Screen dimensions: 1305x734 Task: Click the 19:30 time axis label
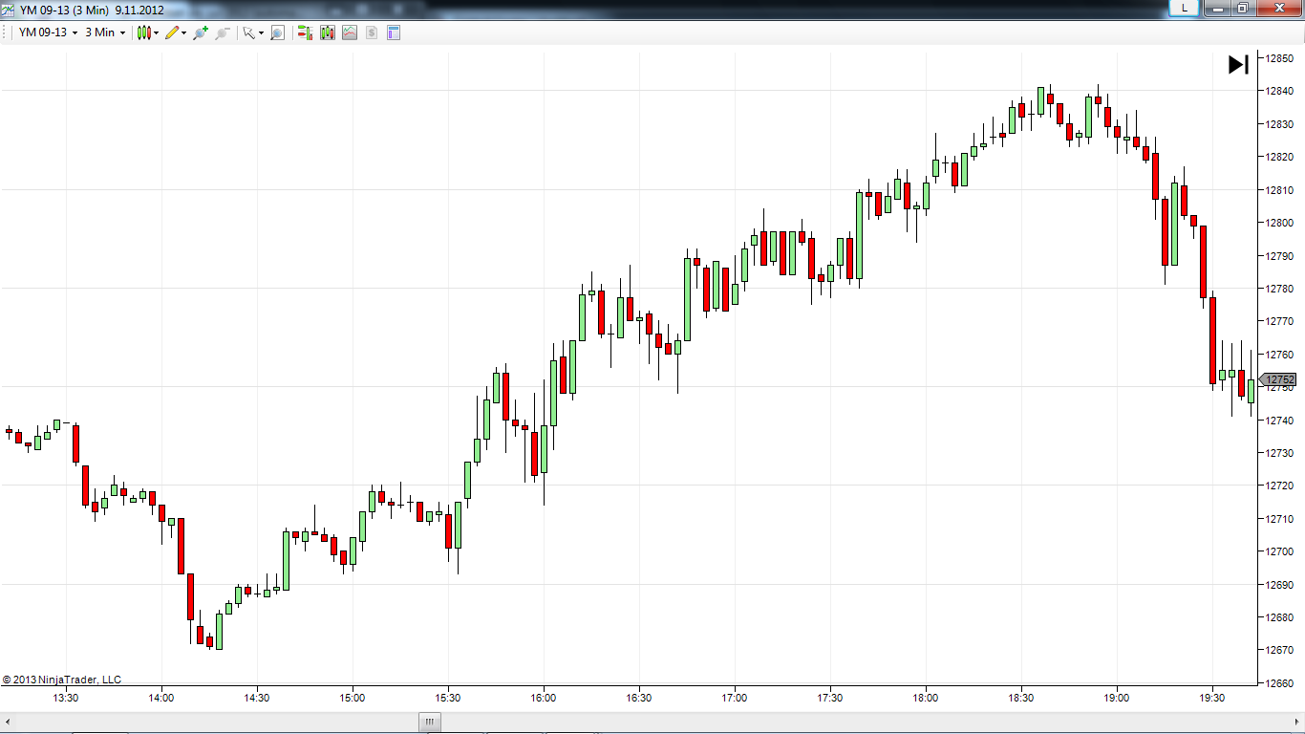click(1212, 698)
